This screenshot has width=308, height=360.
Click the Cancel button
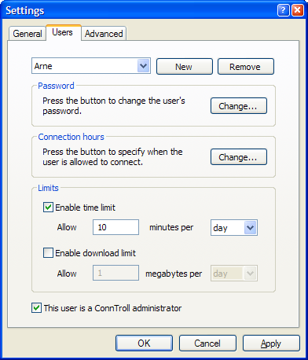click(x=207, y=343)
